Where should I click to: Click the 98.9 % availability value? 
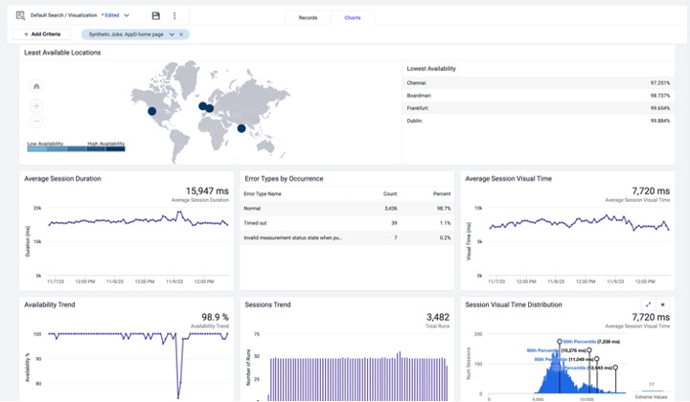(x=216, y=317)
